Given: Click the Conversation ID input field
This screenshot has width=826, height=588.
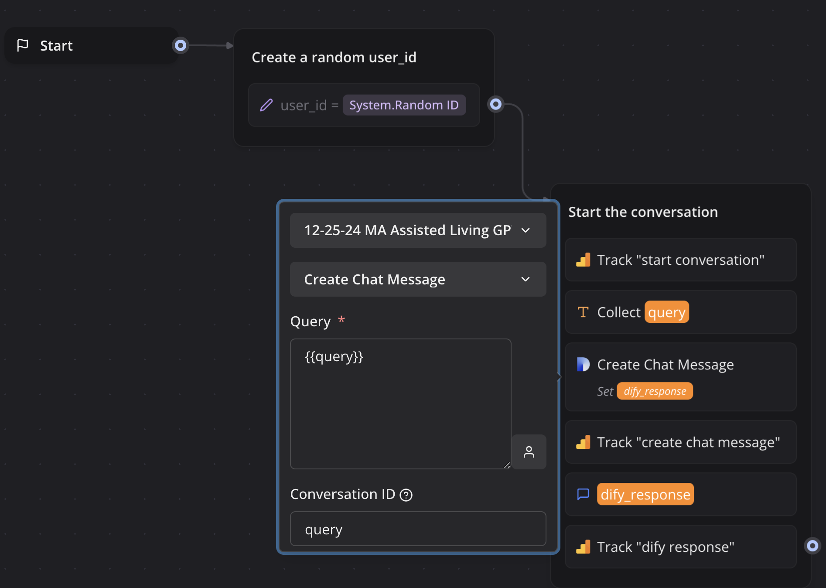Looking at the screenshot, I should pos(417,529).
